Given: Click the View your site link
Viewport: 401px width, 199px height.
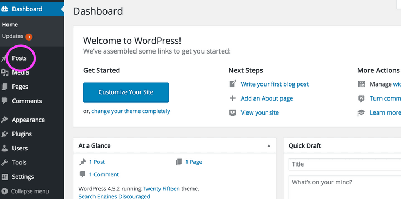Looking at the screenshot, I should (x=259, y=113).
